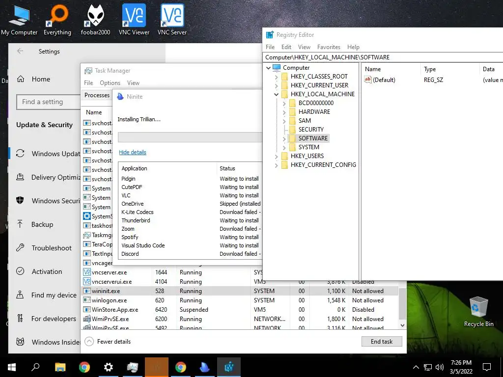
Task: Click the Windows Start button
Action: tap(12, 367)
